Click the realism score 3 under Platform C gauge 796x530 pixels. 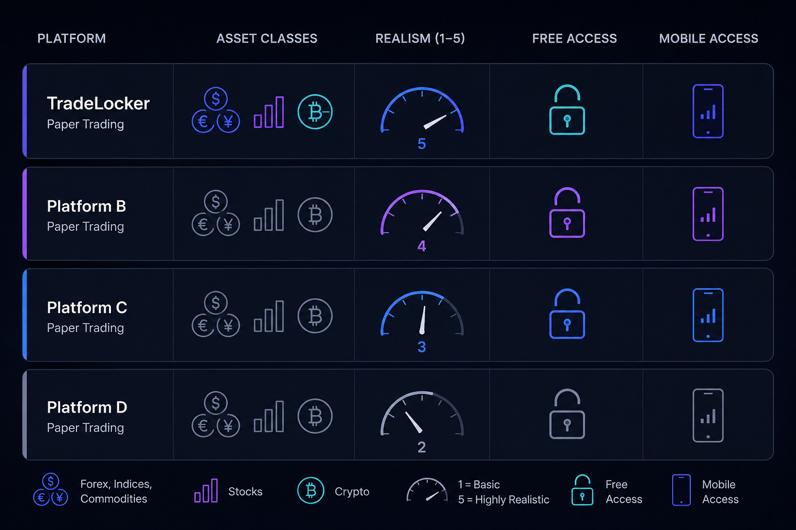tap(422, 347)
